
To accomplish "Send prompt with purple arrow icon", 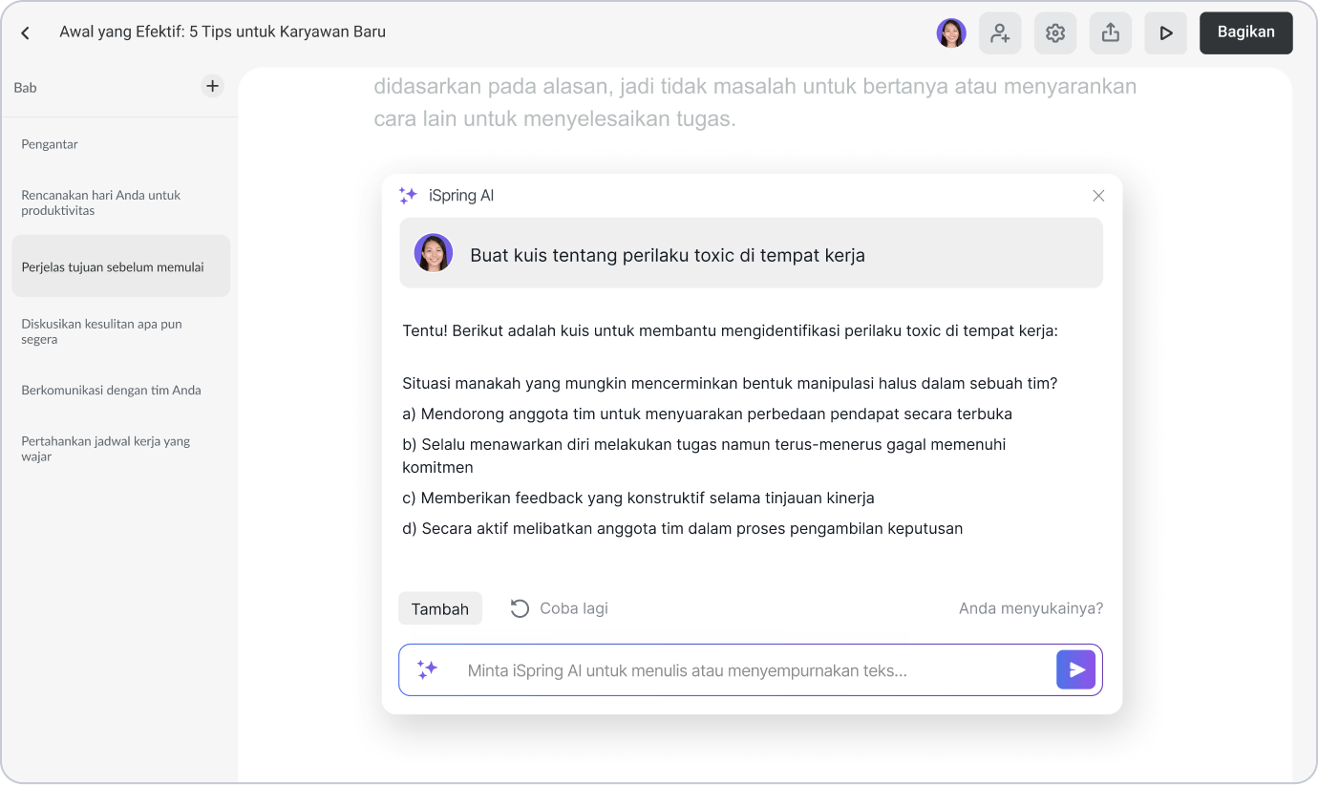I will (1076, 669).
